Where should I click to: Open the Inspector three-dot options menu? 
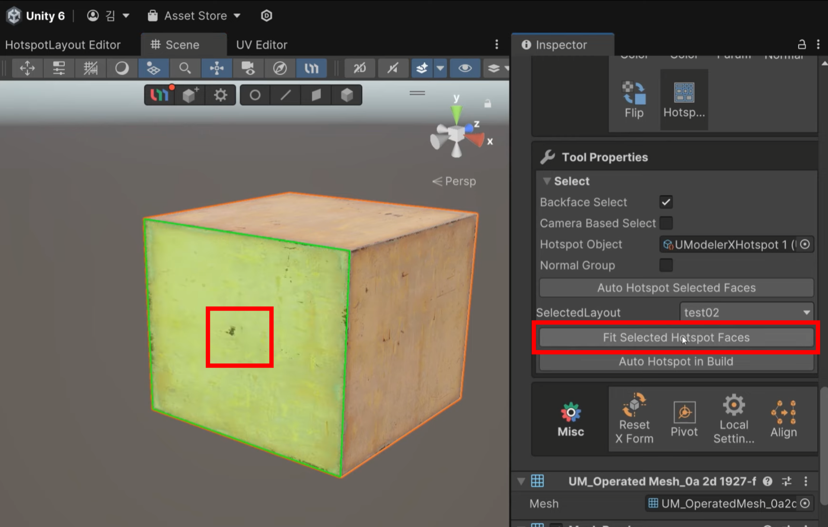818,44
